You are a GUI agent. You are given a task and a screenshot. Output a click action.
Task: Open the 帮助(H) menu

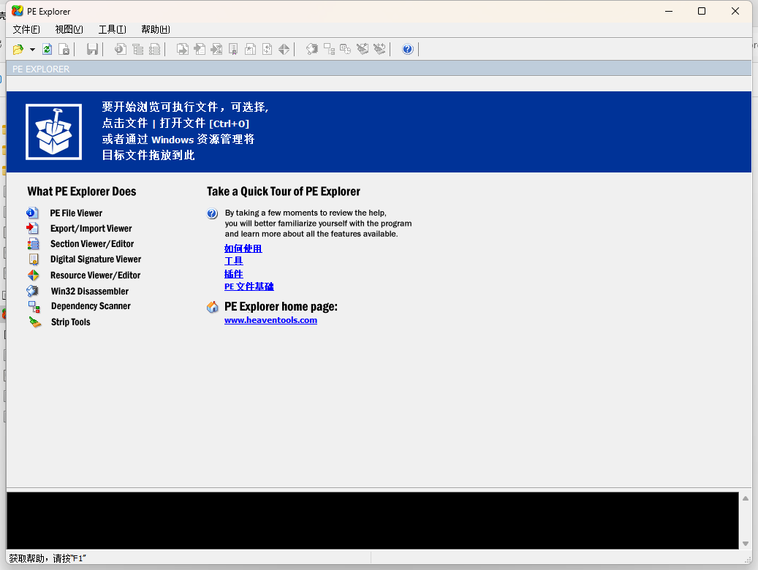pyautogui.click(x=156, y=29)
